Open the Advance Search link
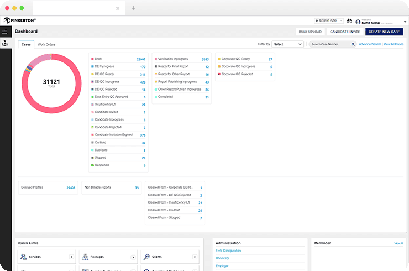 click(370, 44)
